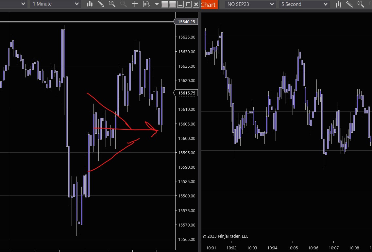
Task: Click second gray link-window square, left chart
Action: [173, 4]
